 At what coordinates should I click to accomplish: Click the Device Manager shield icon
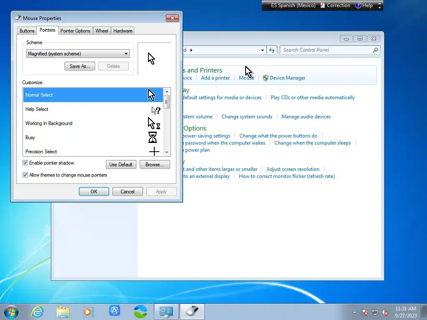pyautogui.click(x=266, y=78)
